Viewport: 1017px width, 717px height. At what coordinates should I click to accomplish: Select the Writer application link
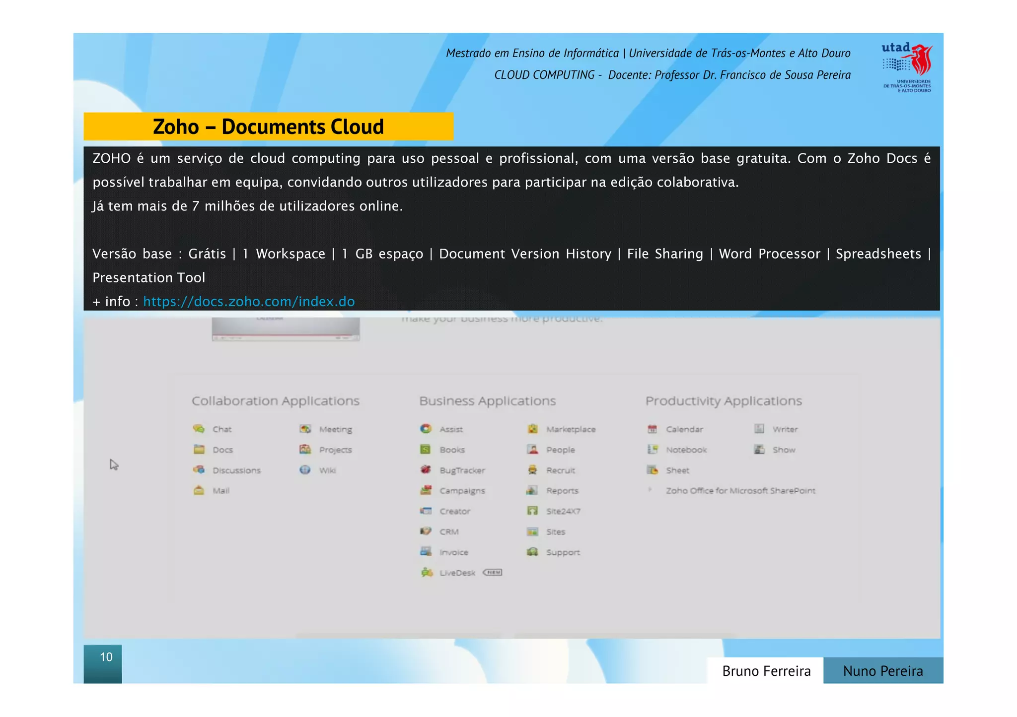(785, 429)
